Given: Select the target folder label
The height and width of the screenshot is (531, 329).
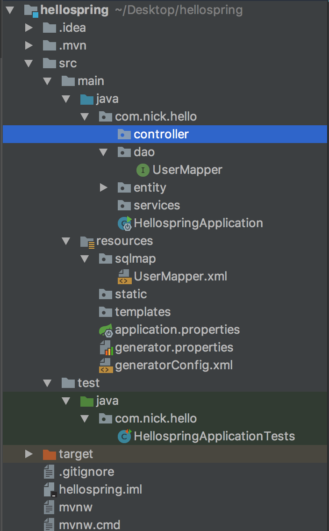Looking at the screenshot, I should (76, 454).
